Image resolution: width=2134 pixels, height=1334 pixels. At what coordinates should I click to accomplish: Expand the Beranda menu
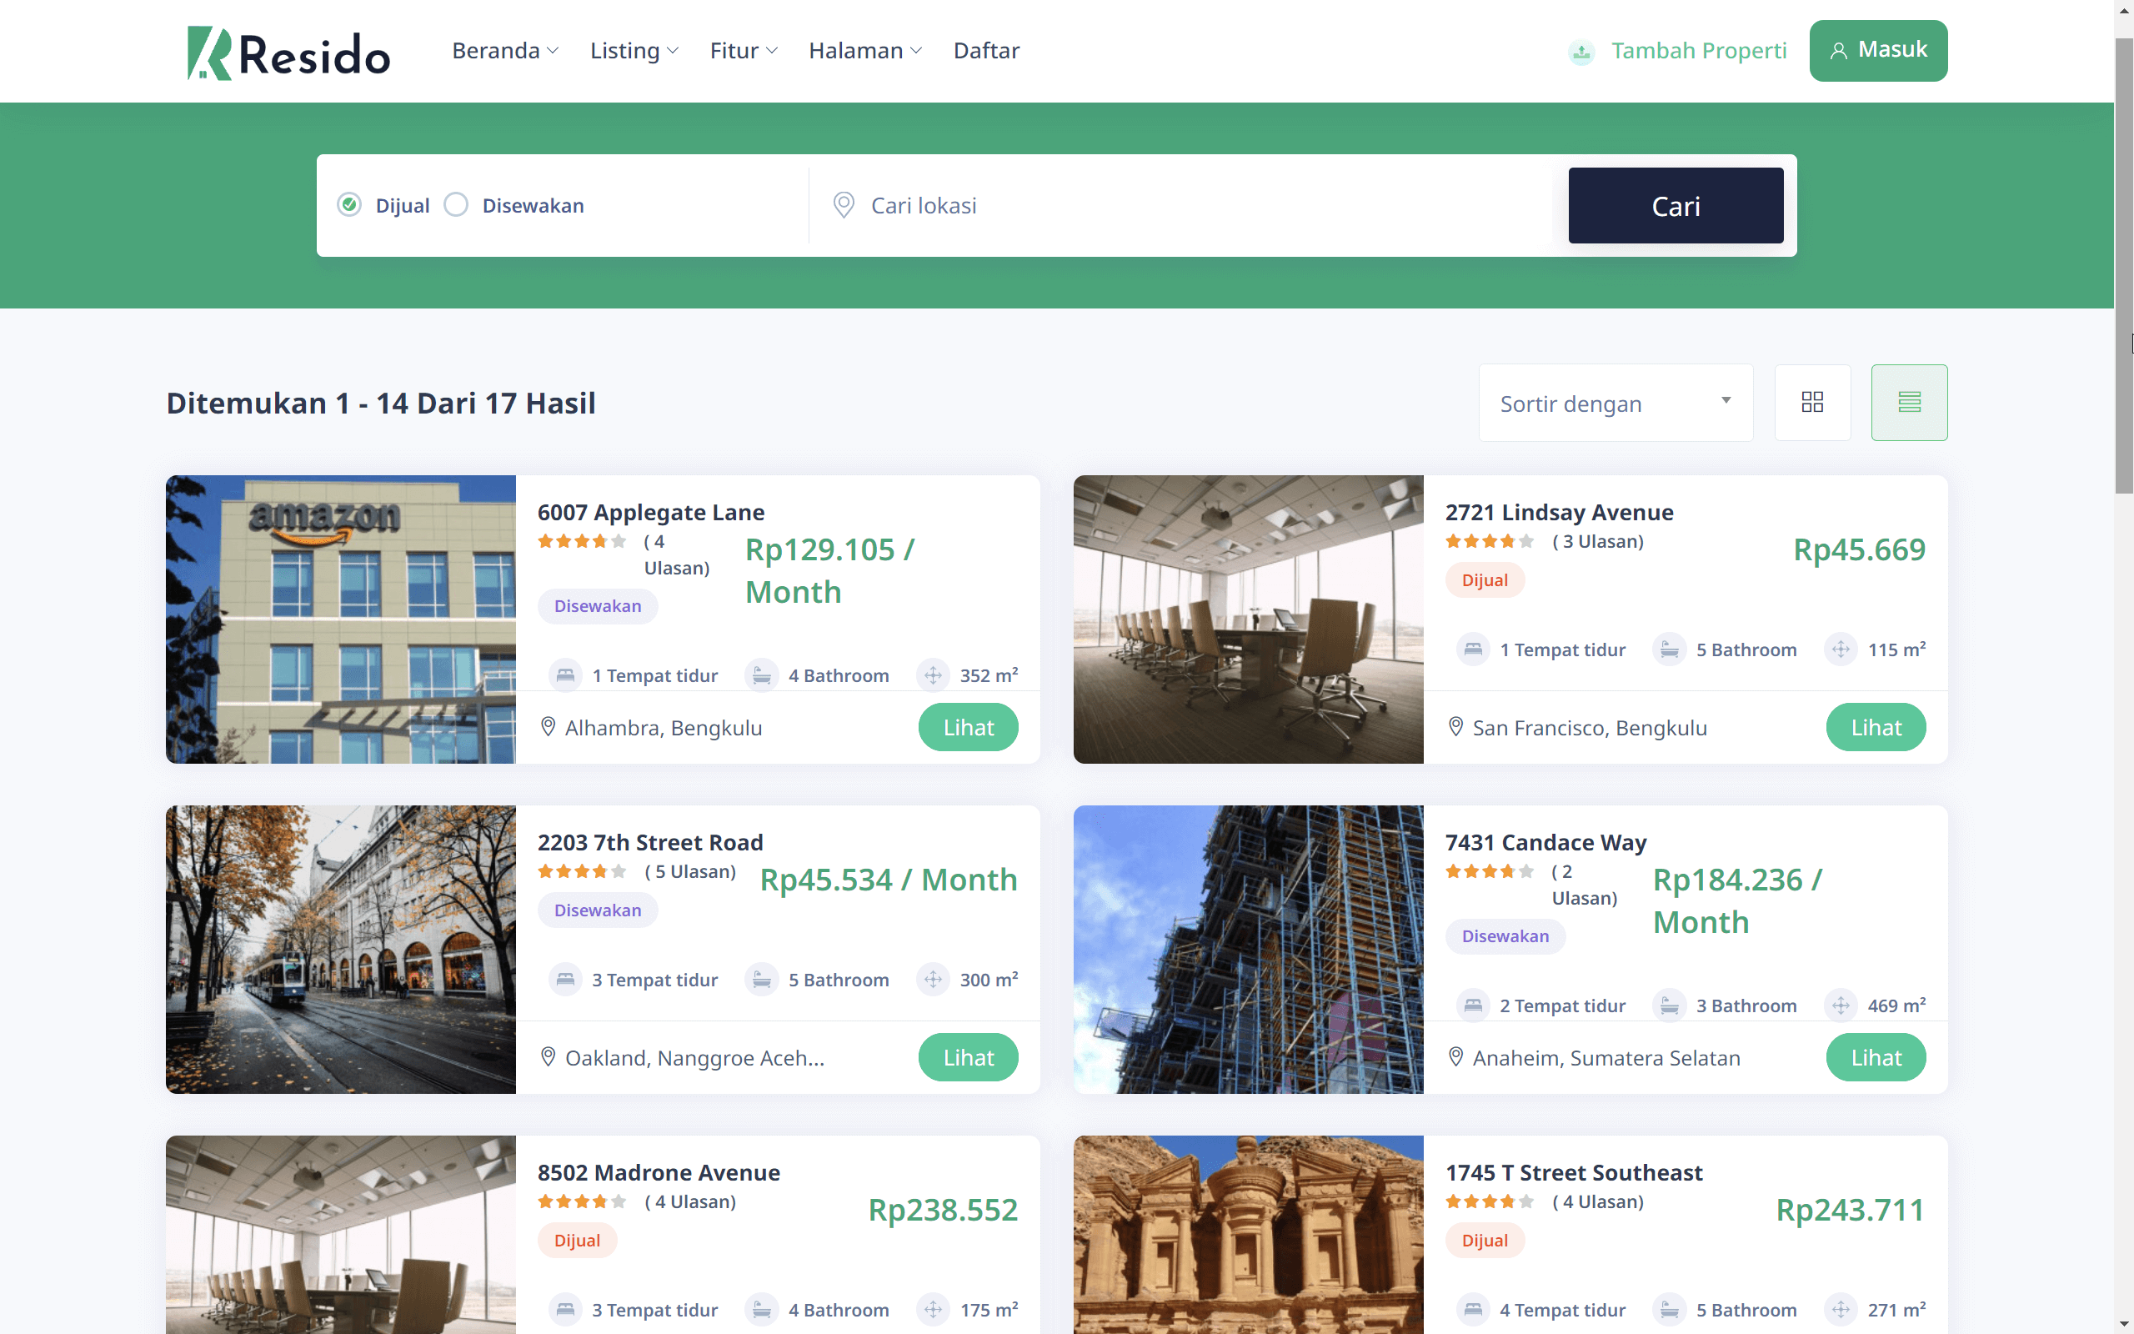pyautogui.click(x=504, y=51)
